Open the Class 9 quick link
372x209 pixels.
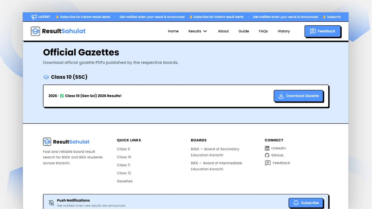click(123, 149)
